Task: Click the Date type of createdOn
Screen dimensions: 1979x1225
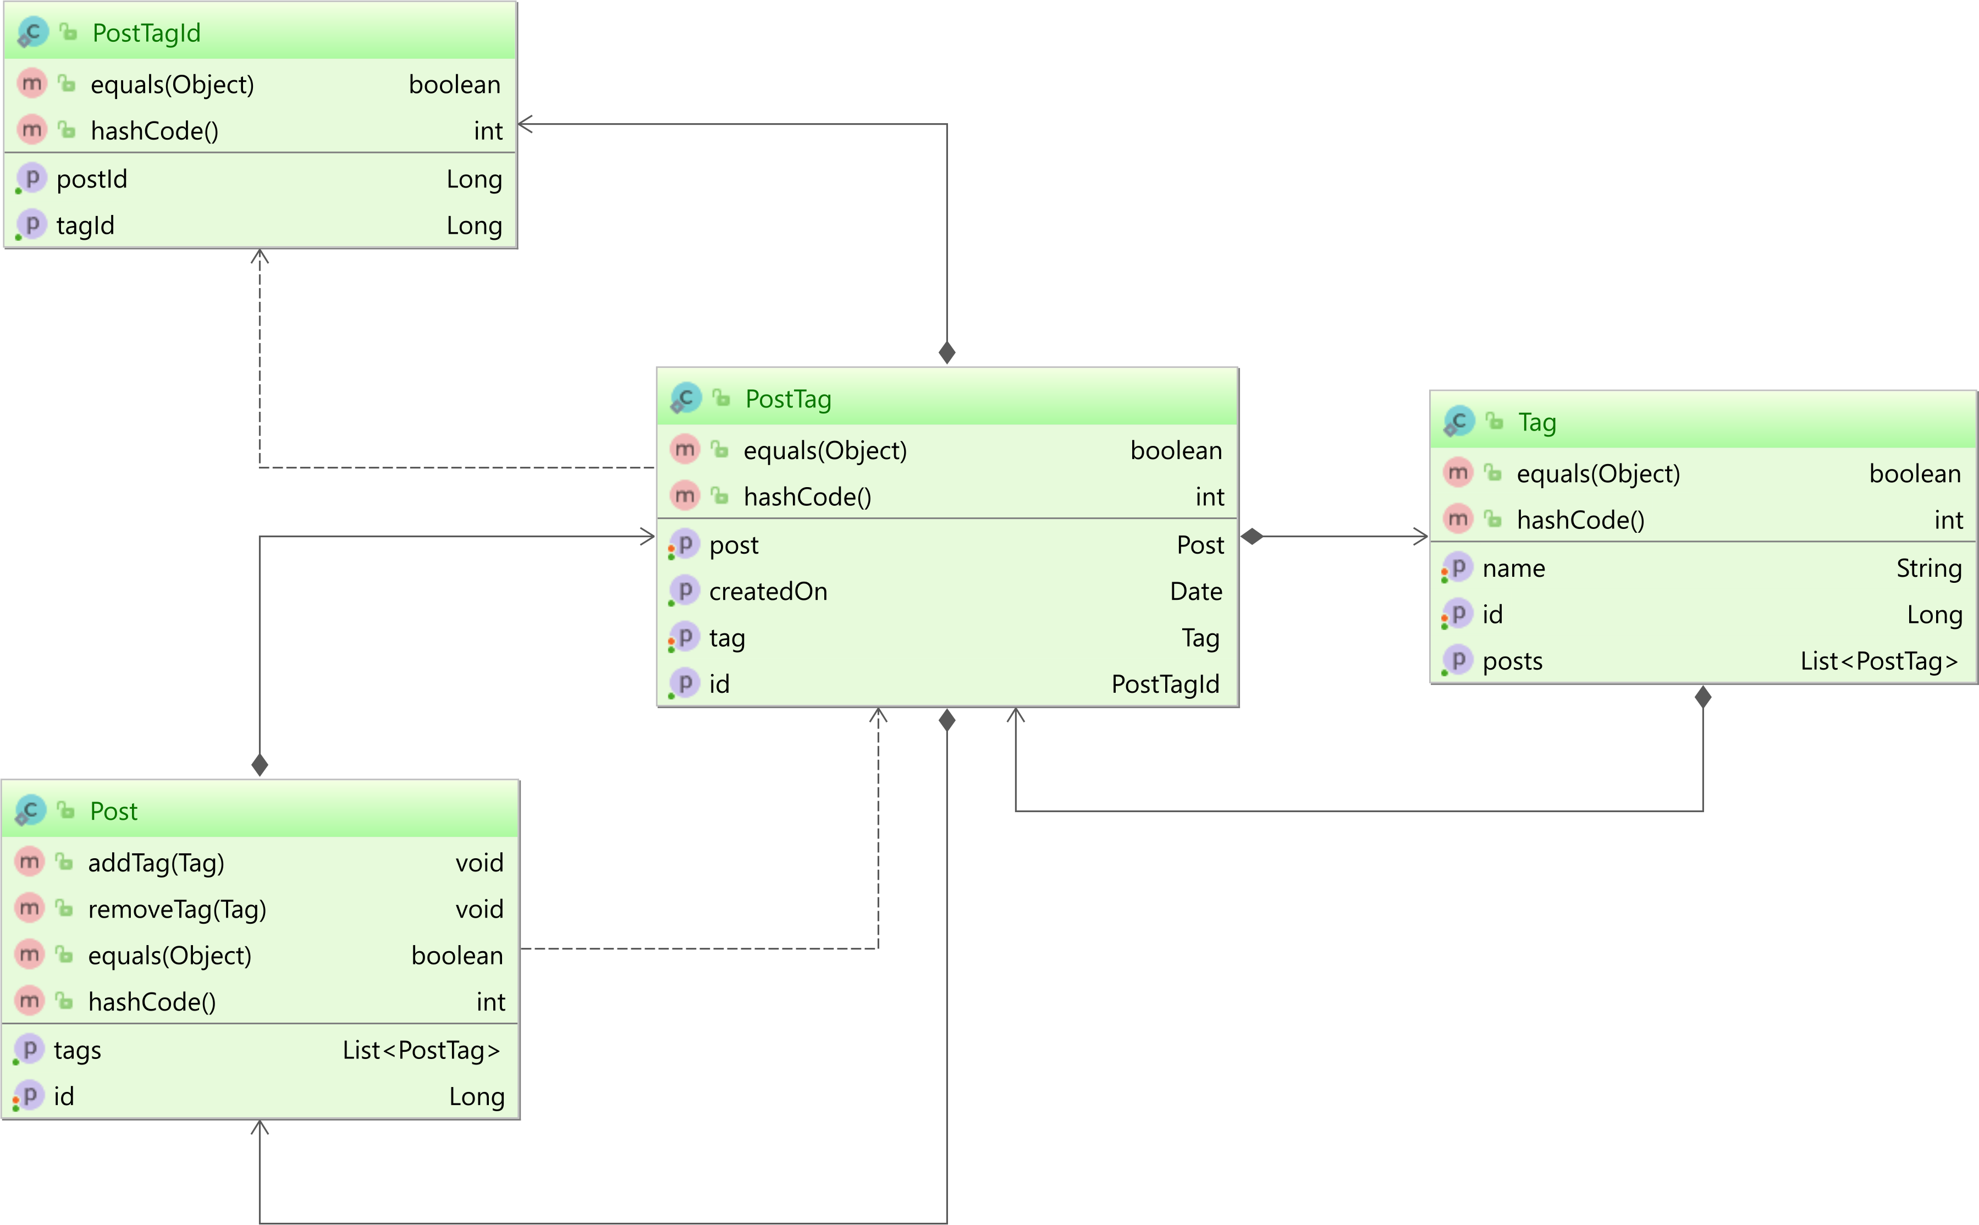Action: tap(1195, 592)
